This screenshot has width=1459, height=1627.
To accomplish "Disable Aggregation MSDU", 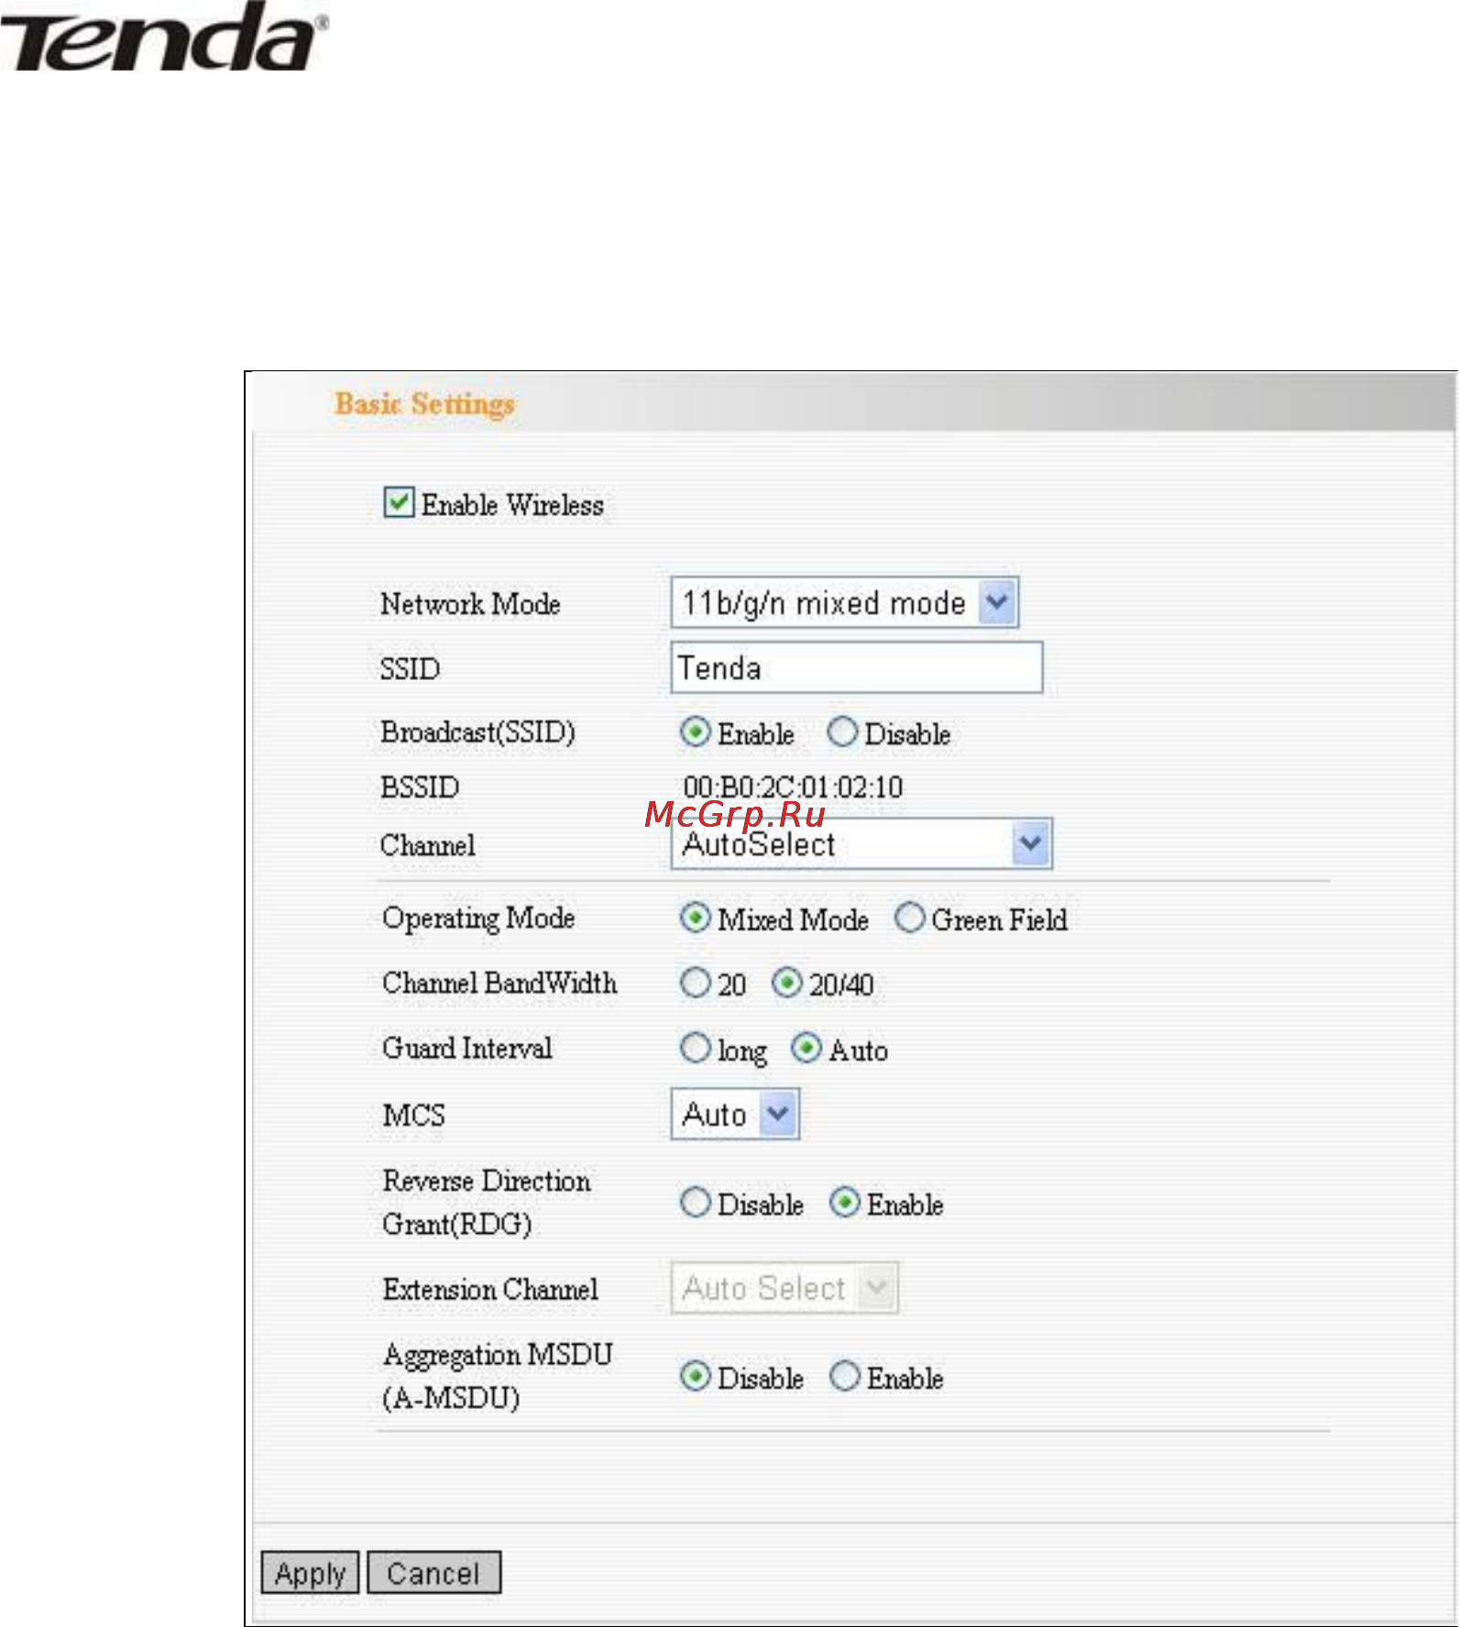I will tap(695, 1376).
